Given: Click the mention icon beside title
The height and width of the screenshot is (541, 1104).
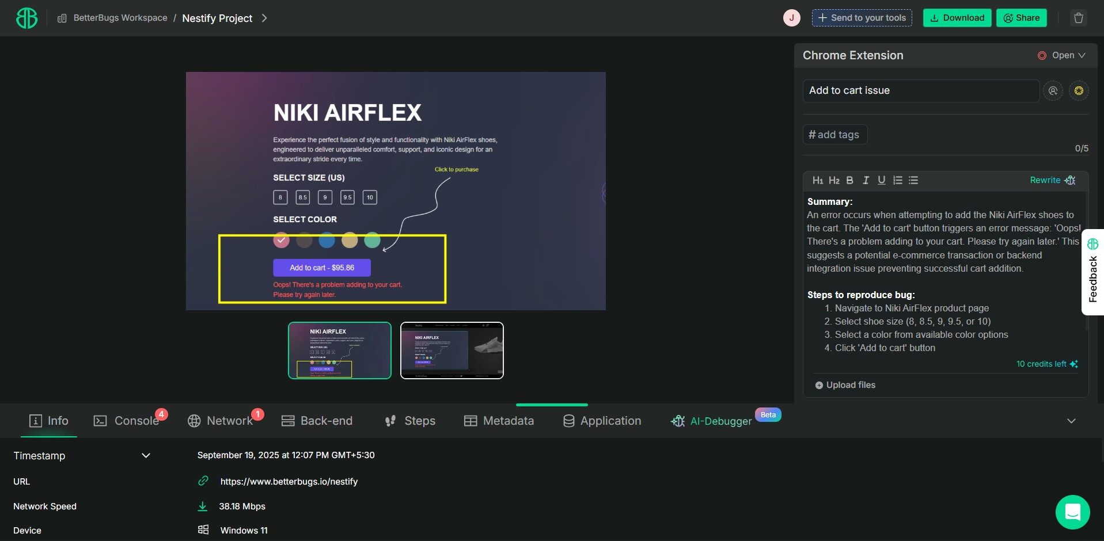Looking at the screenshot, I should [1053, 91].
